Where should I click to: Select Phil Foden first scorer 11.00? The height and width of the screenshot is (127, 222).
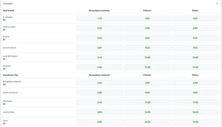click(147, 102)
